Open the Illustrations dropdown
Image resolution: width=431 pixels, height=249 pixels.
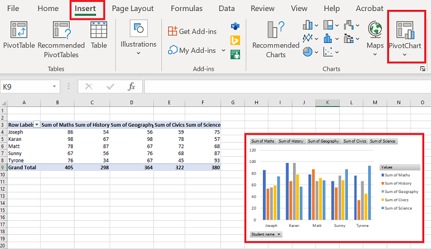pyautogui.click(x=138, y=36)
